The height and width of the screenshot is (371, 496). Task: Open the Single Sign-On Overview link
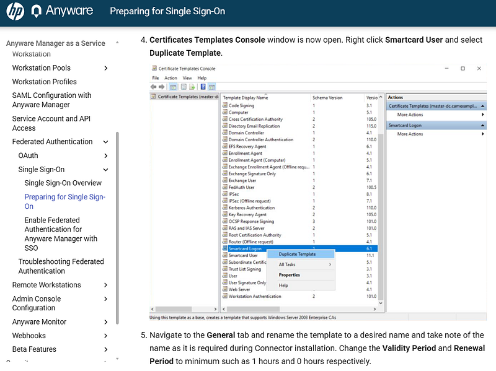[x=63, y=183]
